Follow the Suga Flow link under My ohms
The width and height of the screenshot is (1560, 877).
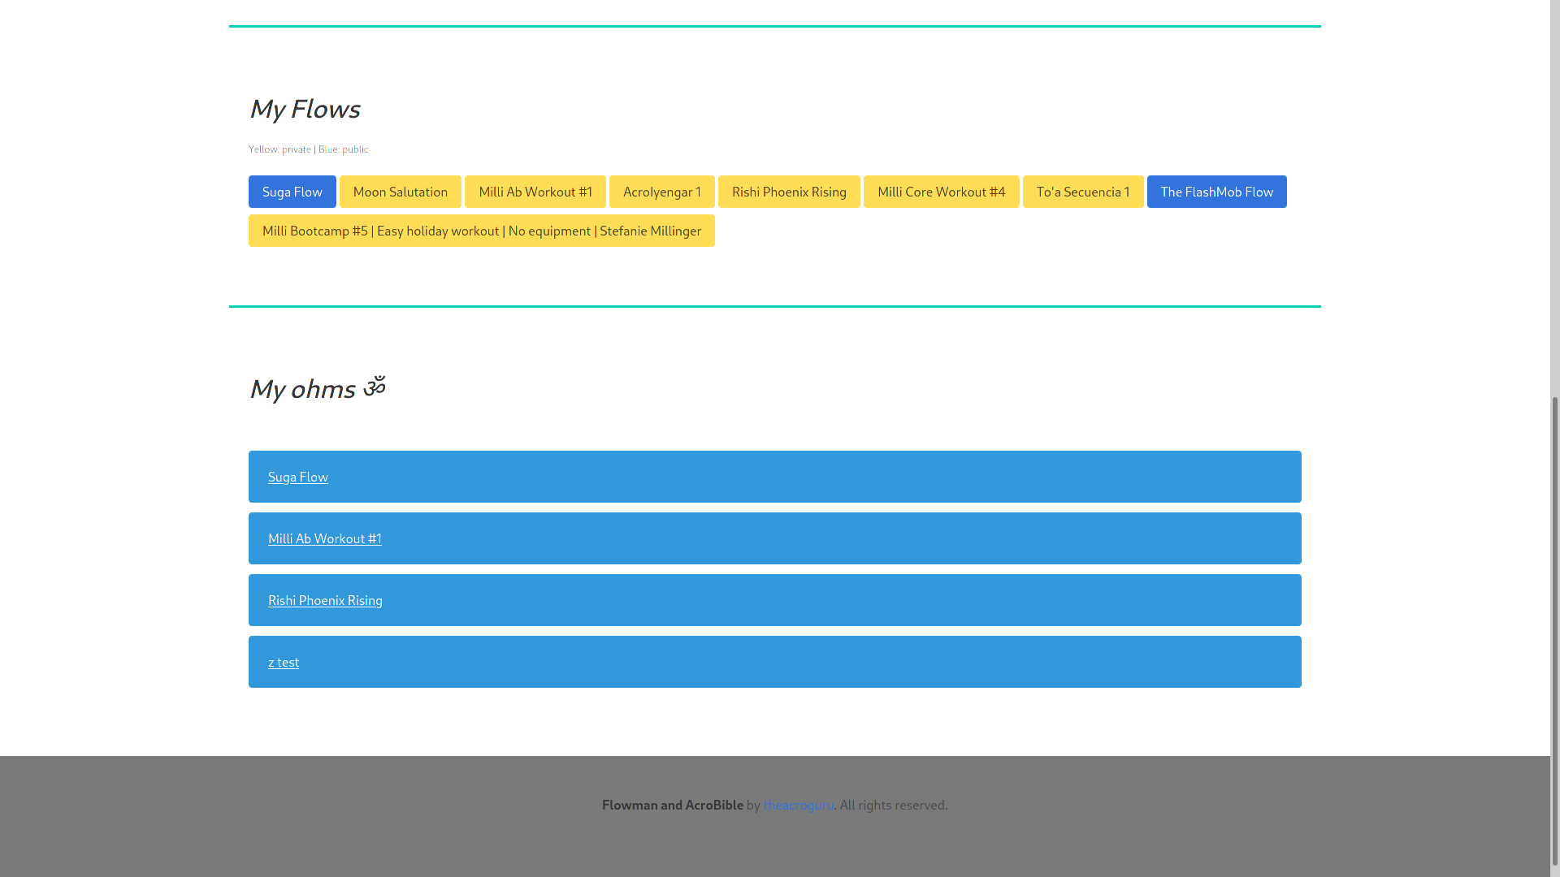298,477
